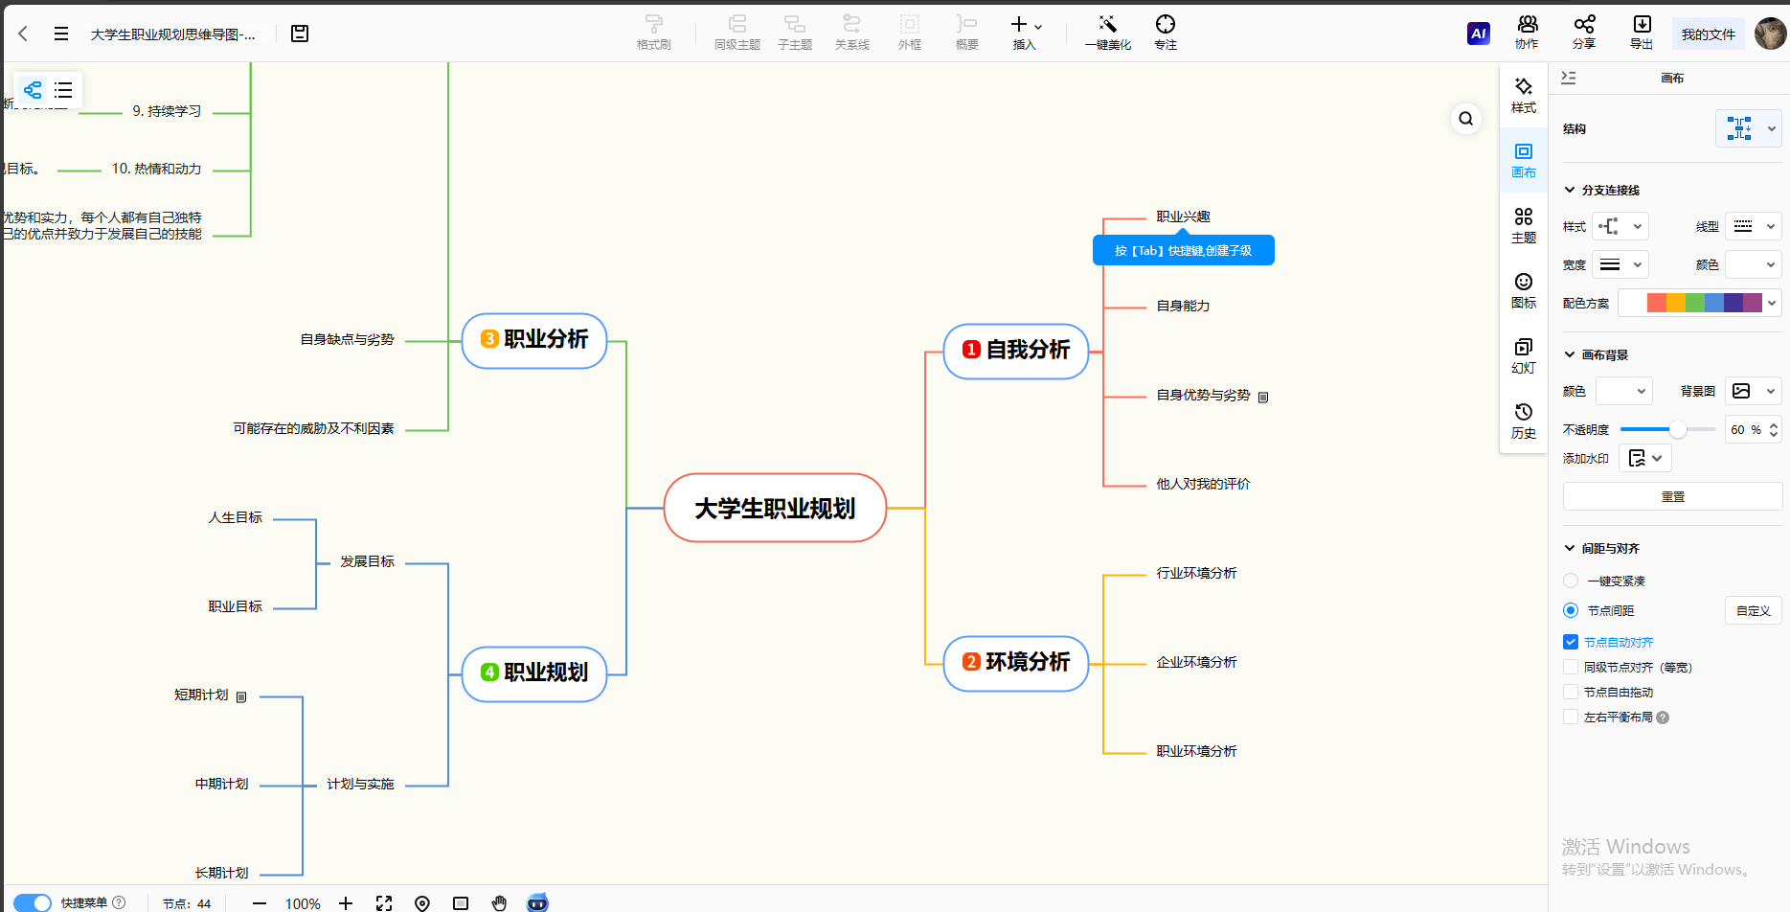Click the 一键美化 beautify icon
Screen dimensions: 1790x912
(1107, 25)
